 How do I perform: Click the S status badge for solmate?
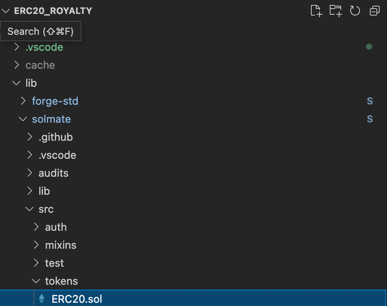tap(370, 119)
